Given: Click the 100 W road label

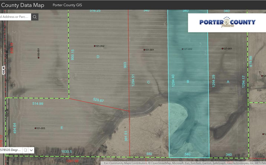Looking at the screenshot, I should click(x=3, y=70).
